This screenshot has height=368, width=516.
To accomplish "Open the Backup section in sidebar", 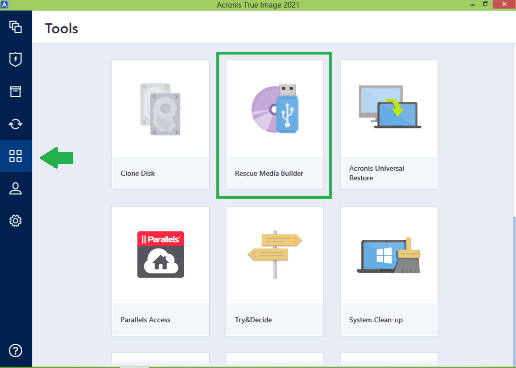I will point(16,27).
